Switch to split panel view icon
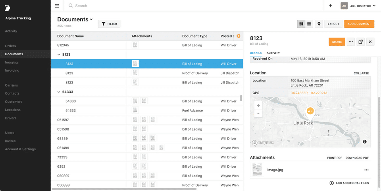 click(301, 24)
